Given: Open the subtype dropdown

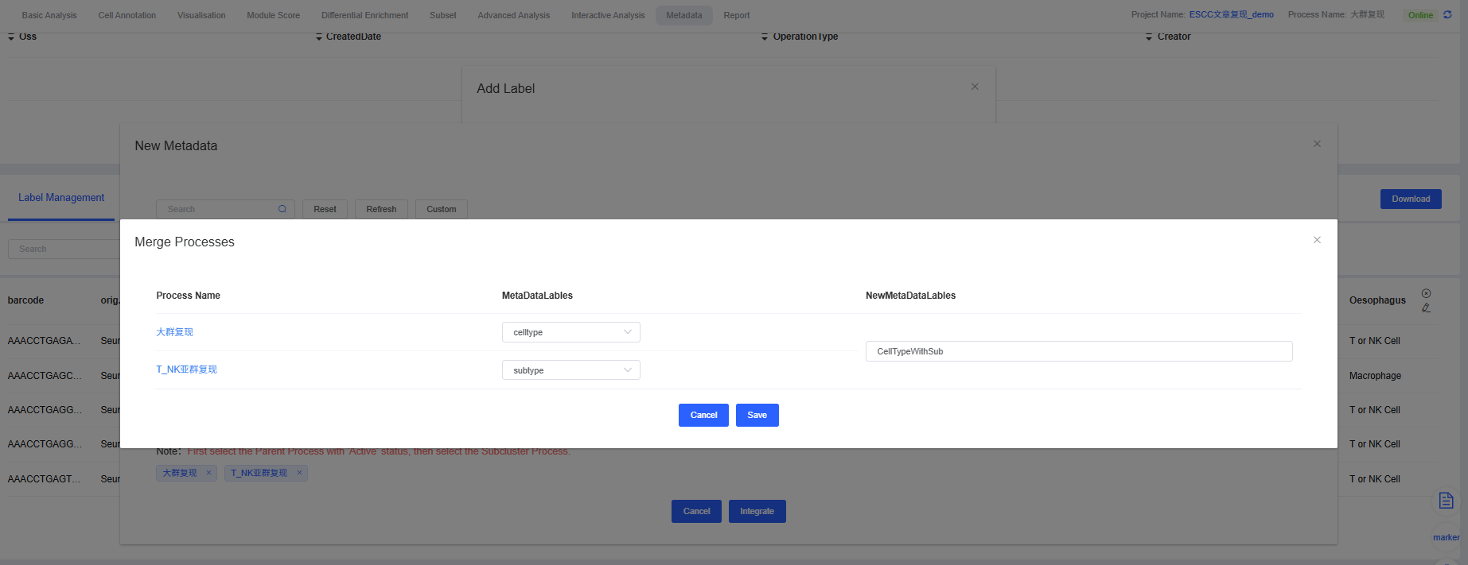Looking at the screenshot, I should (570, 370).
